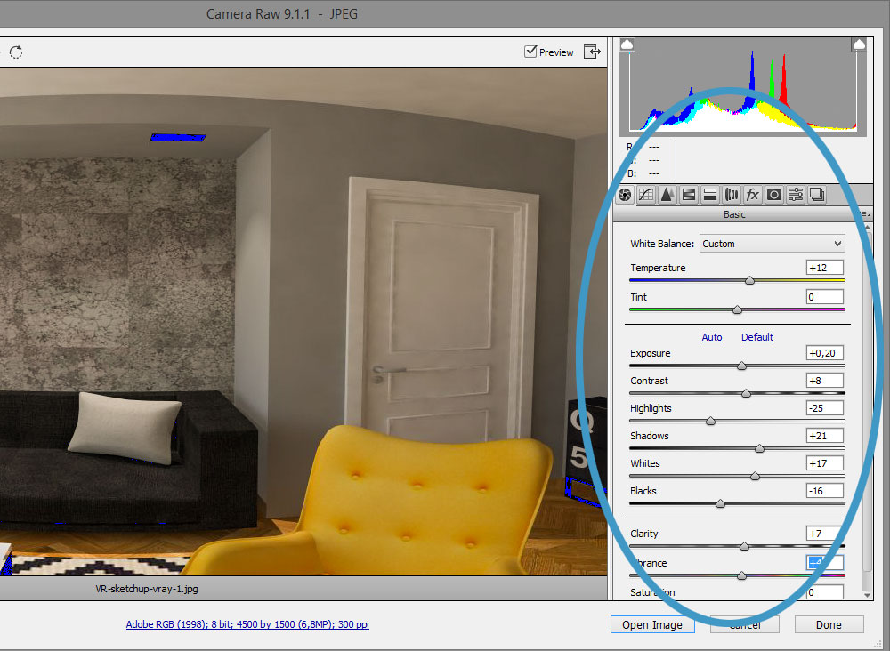Open the Camera Calibration panel tab

[x=774, y=195]
